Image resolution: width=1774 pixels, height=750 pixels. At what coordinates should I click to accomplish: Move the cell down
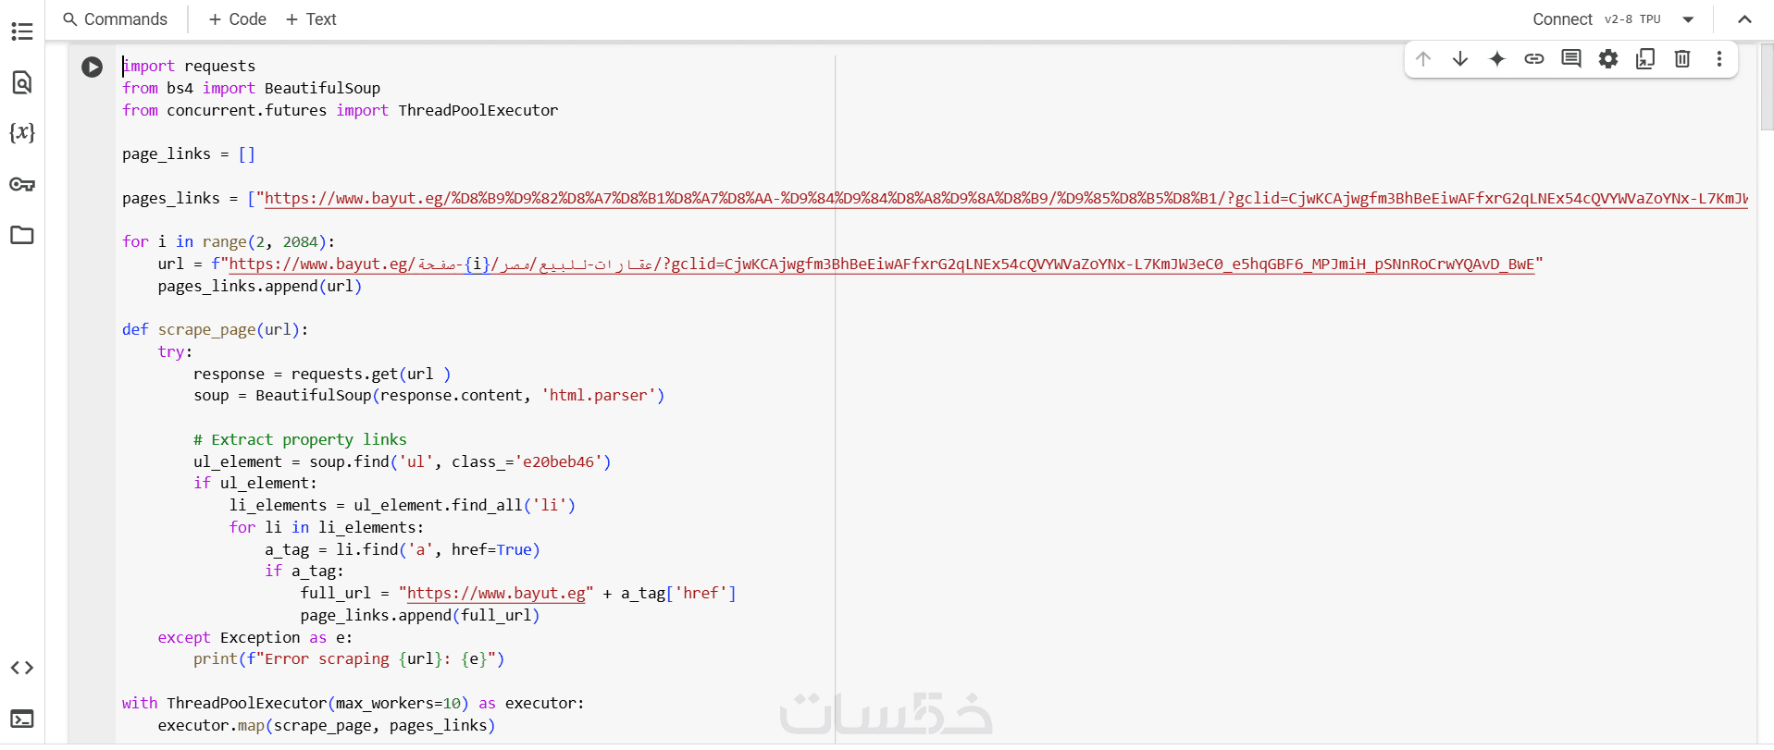[1460, 59]
